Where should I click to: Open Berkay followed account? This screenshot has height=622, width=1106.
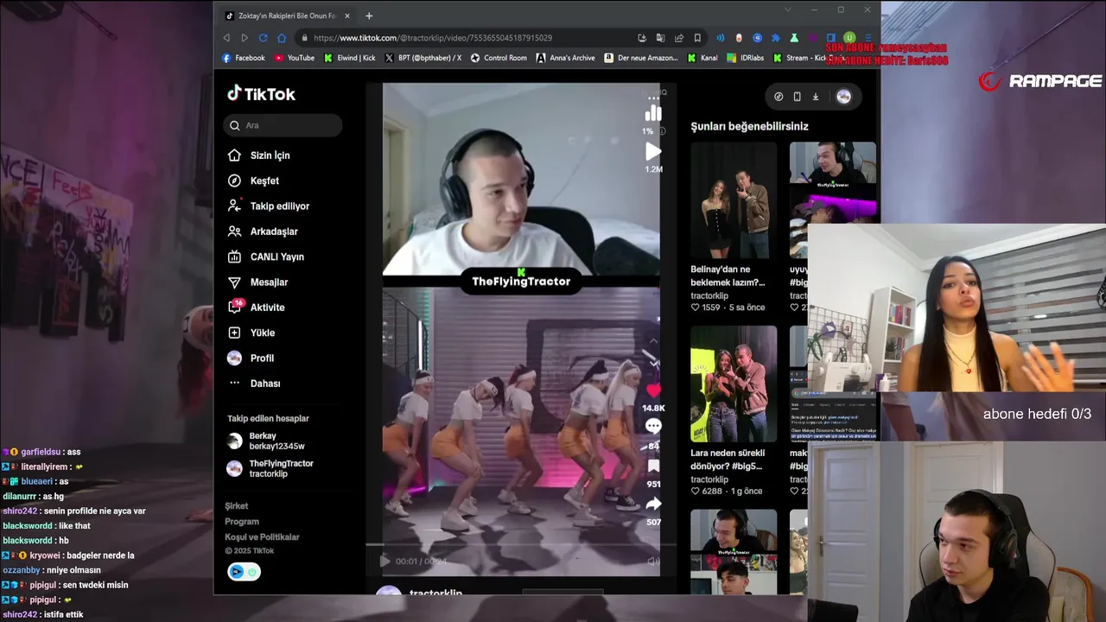(x=266, y=441)
